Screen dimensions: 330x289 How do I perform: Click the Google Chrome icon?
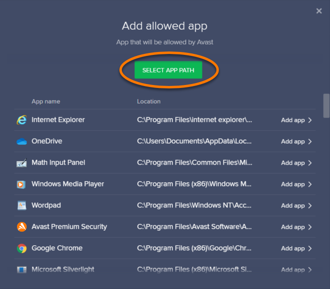click(21, 248)
